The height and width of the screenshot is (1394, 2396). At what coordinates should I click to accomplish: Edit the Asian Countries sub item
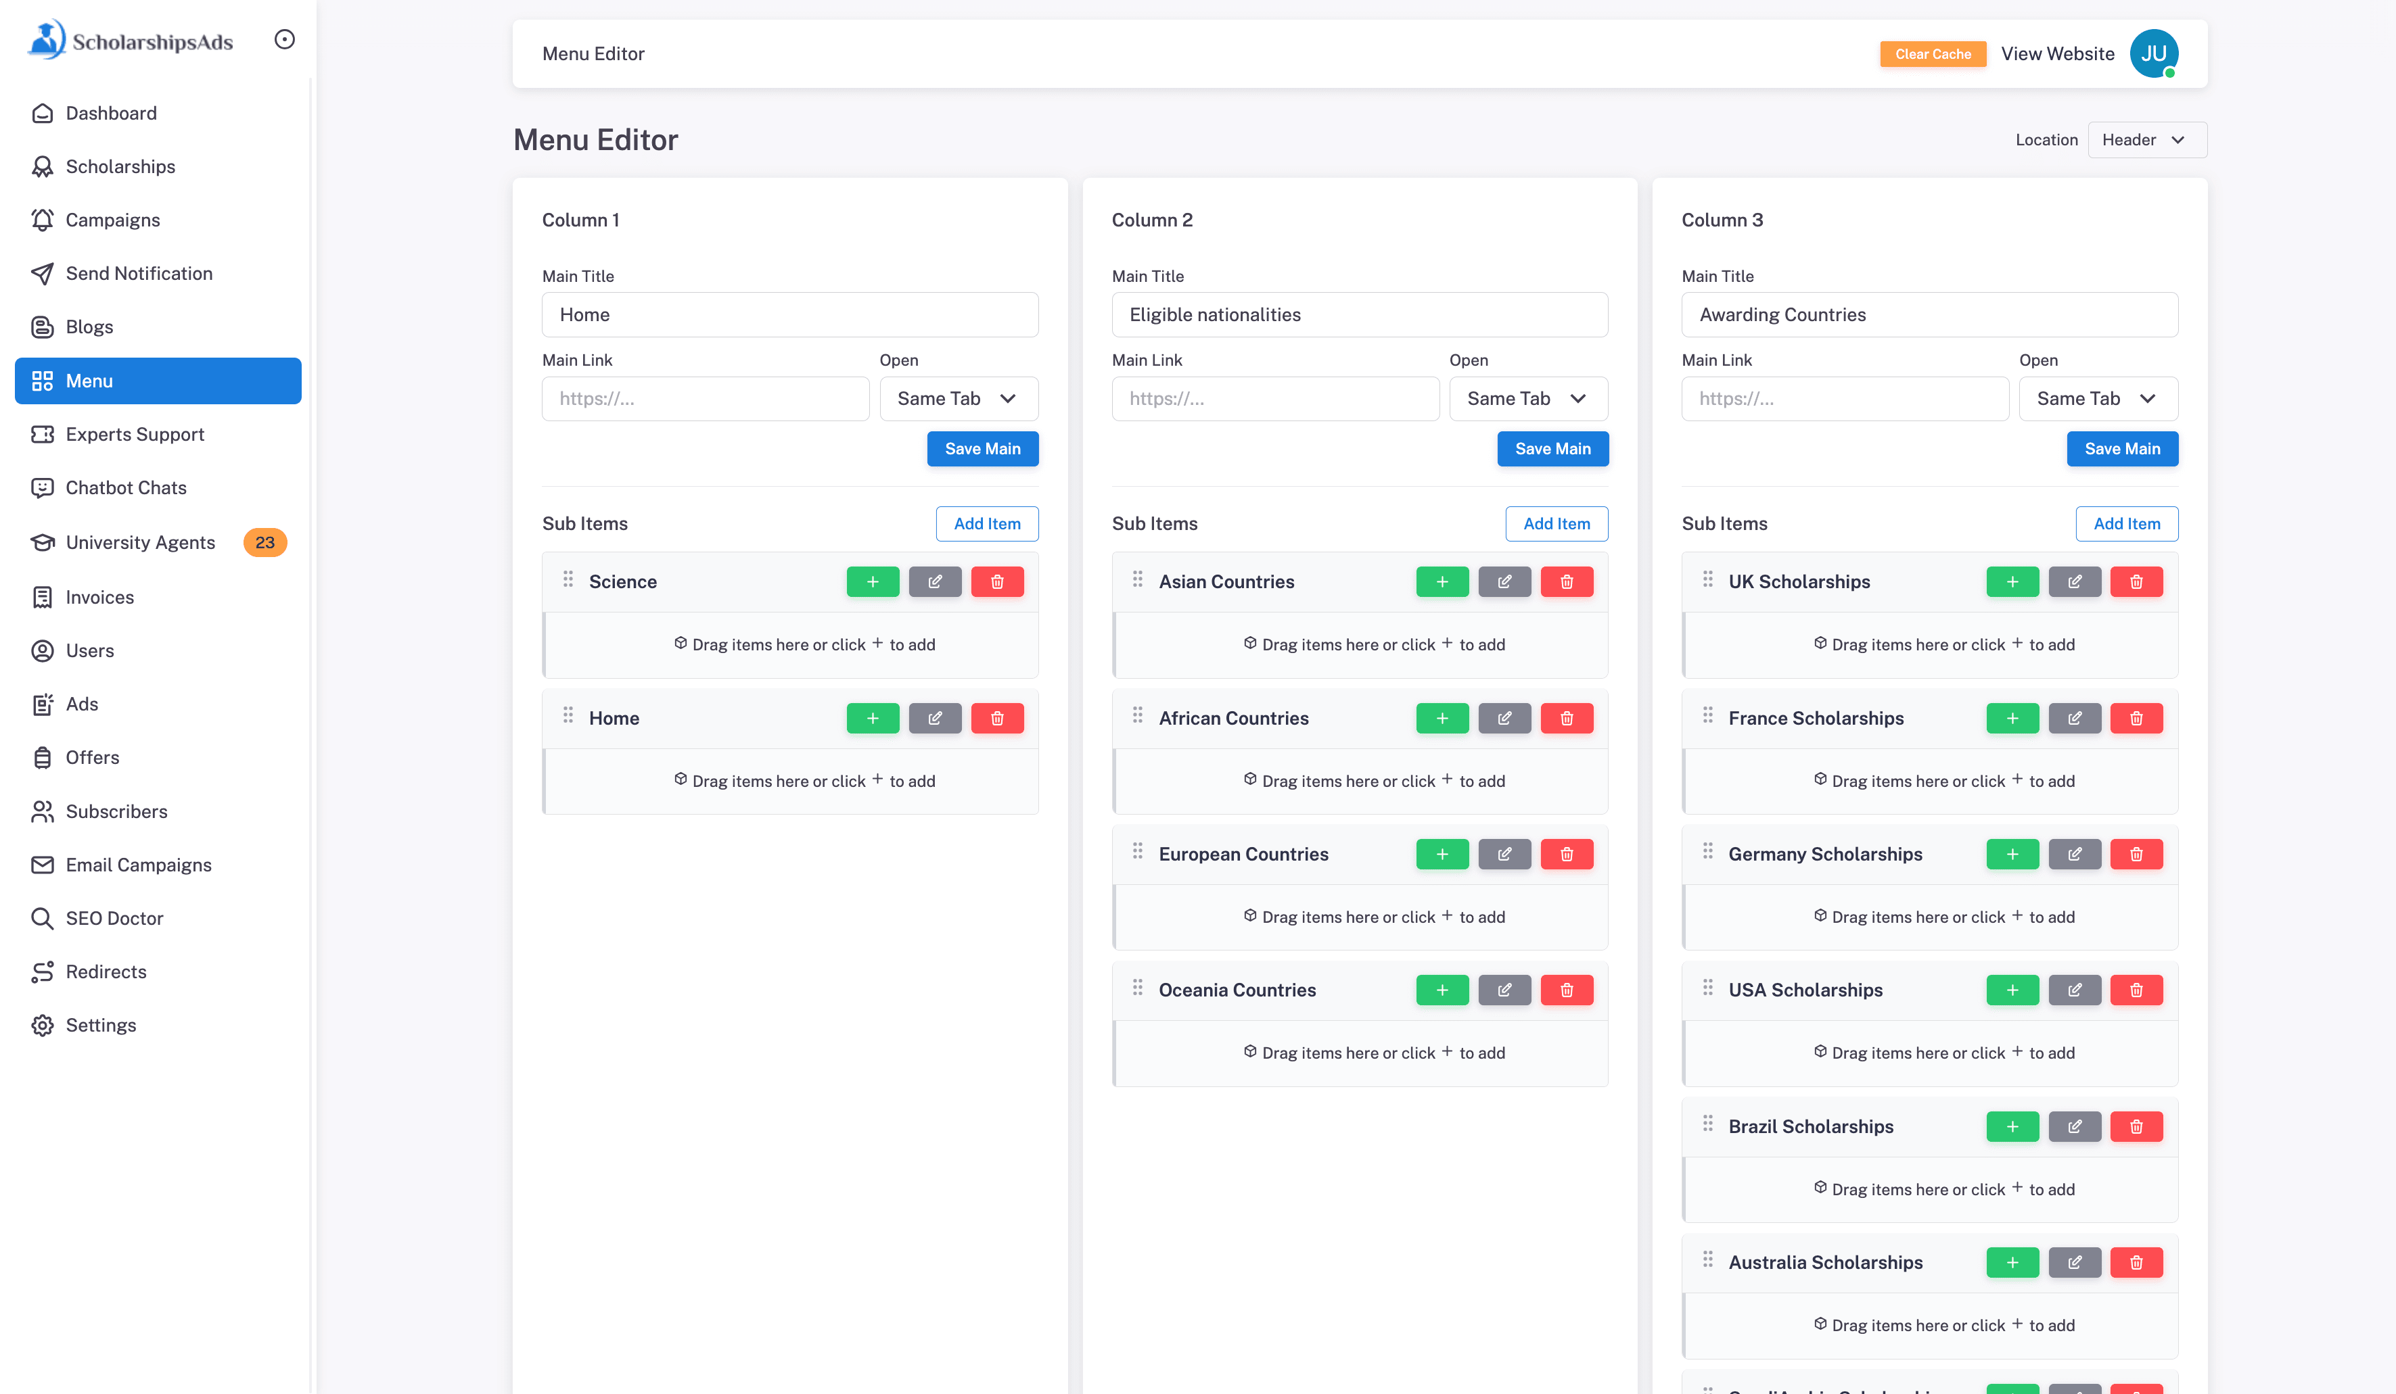coord(1504,581)
